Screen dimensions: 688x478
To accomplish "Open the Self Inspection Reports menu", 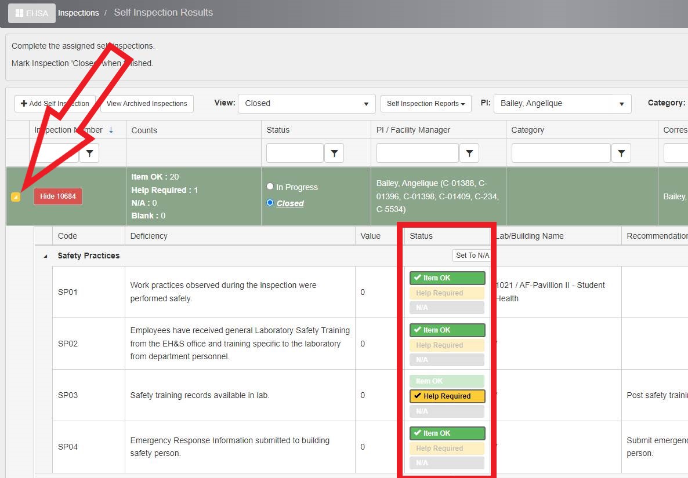I will [x=426, y=104].
